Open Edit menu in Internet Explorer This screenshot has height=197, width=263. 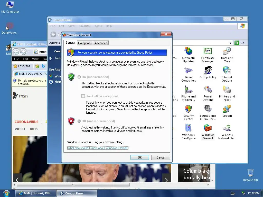point(25,59)
